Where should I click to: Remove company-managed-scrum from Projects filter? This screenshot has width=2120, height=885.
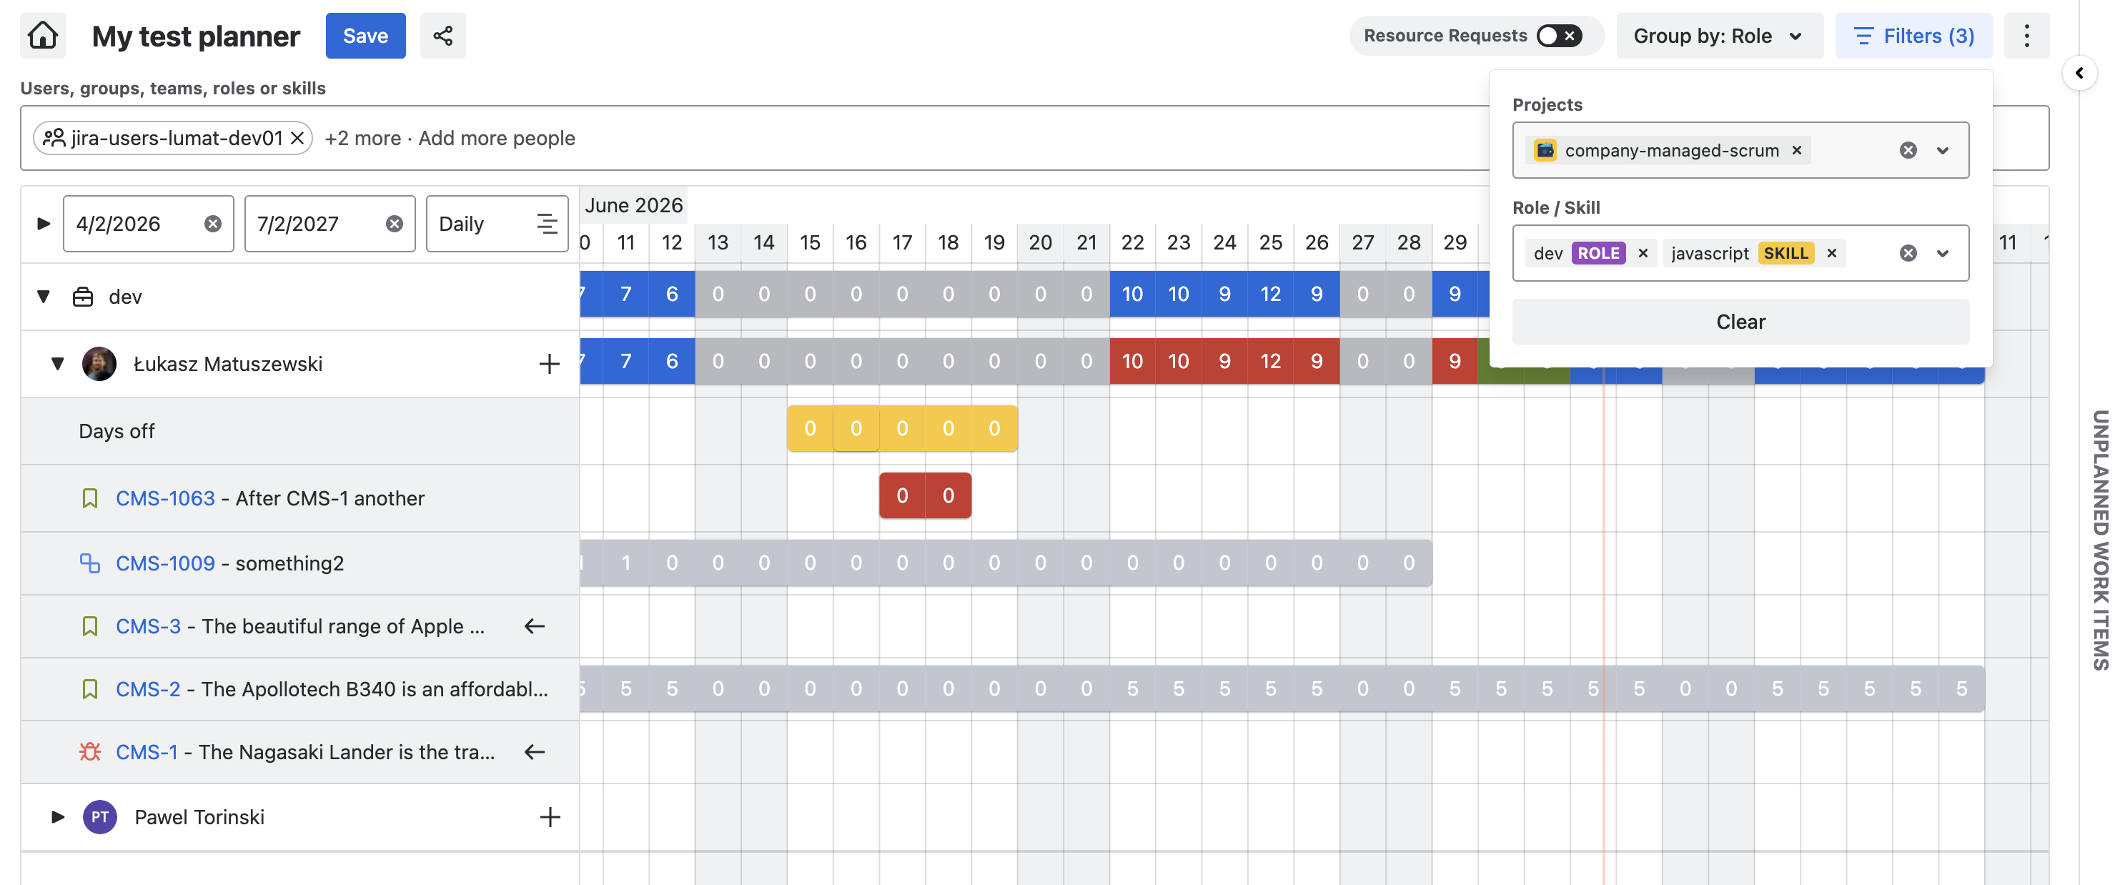[x=1797, y=150]
